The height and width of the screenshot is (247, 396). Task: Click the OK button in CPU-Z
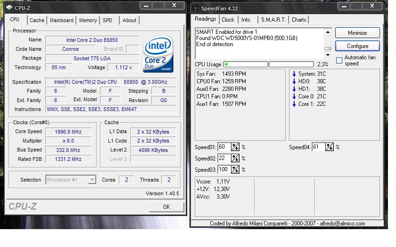click(x=166, y=207)
